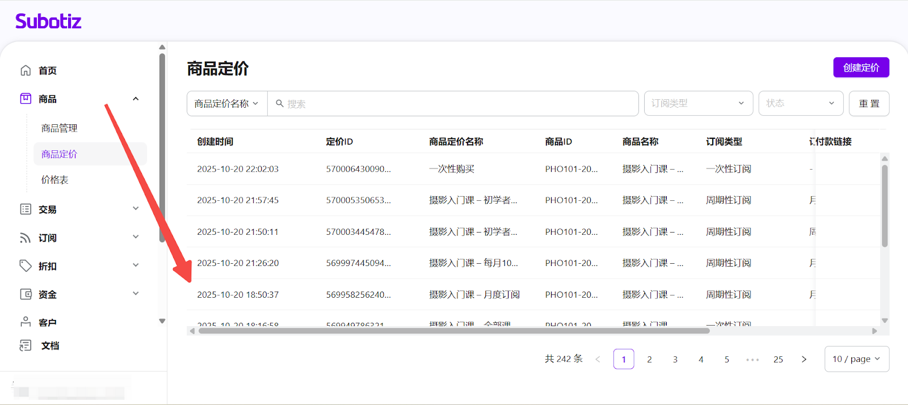
Task: Click the 资金 wallet icon
Action: 26,294
